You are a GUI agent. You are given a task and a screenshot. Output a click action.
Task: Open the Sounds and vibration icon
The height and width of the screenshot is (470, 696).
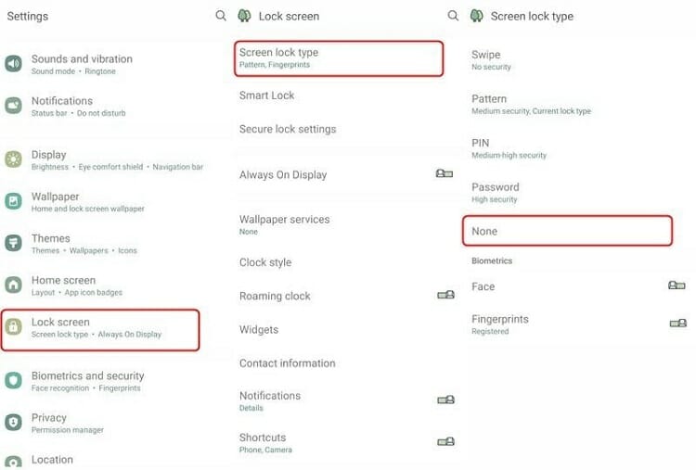[x=13, y=64]
